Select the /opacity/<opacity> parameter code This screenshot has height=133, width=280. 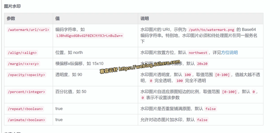[26, 75]
